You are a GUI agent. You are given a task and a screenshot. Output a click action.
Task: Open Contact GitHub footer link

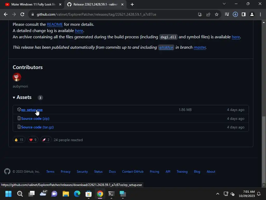click(x=133, y=172)
